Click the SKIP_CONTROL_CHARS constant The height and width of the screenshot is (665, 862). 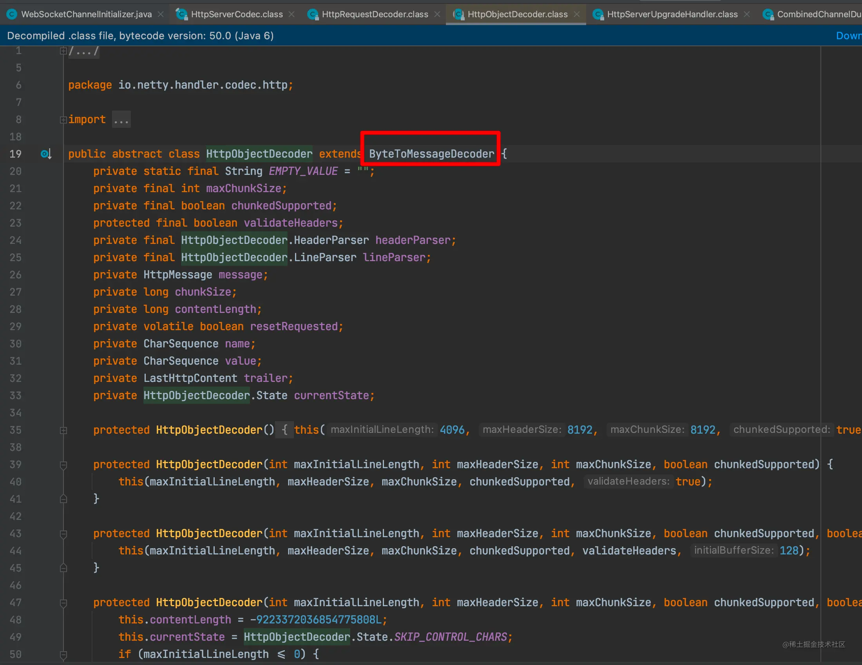(x=450, y=637)
